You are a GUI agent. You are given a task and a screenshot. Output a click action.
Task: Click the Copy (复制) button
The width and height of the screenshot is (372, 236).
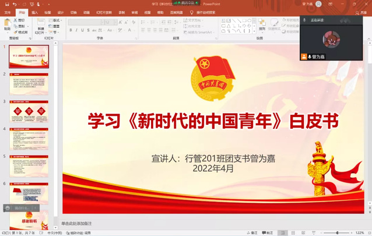click(x=19, y=26)
